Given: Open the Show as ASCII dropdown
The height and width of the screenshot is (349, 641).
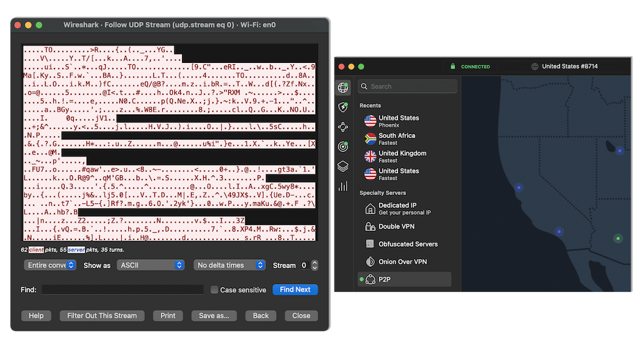Looking at the screenshot, I should coord(151,265).
